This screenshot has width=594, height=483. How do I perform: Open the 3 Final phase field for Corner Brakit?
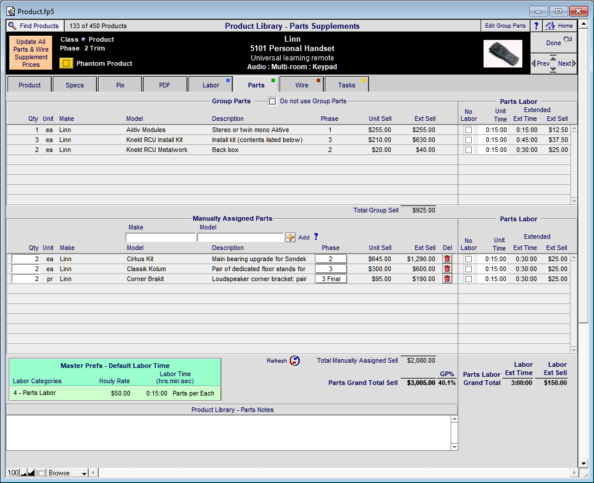[331, 279]
